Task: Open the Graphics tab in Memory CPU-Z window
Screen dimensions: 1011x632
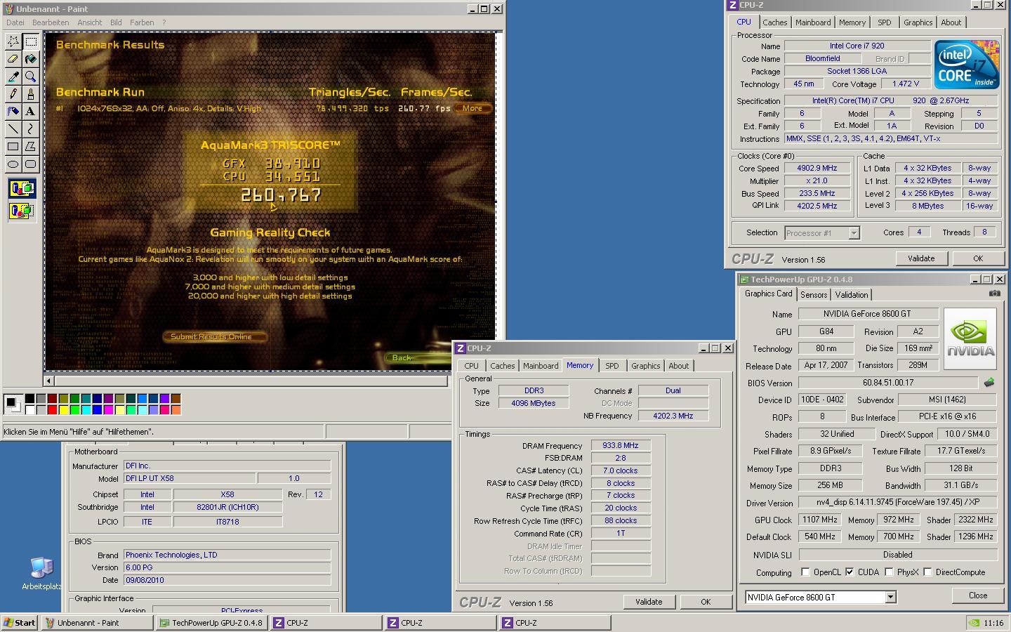Action: click(645, 366)
